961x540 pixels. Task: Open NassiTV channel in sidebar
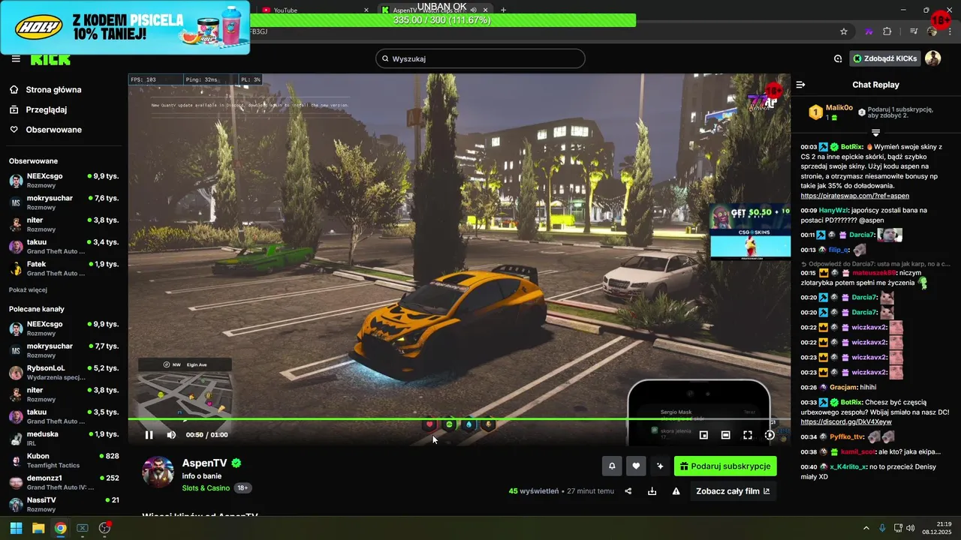point(64,504)
